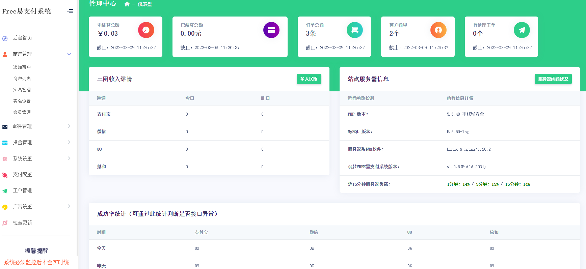Click the Free易支付系统 logo title
The height and width of the screenshot is (269, 586).
point(26,11)
